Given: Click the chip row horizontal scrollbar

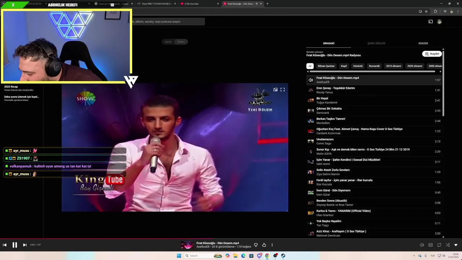Looking at the screenshot, I should pyautogui.click(x=372, y=71).
